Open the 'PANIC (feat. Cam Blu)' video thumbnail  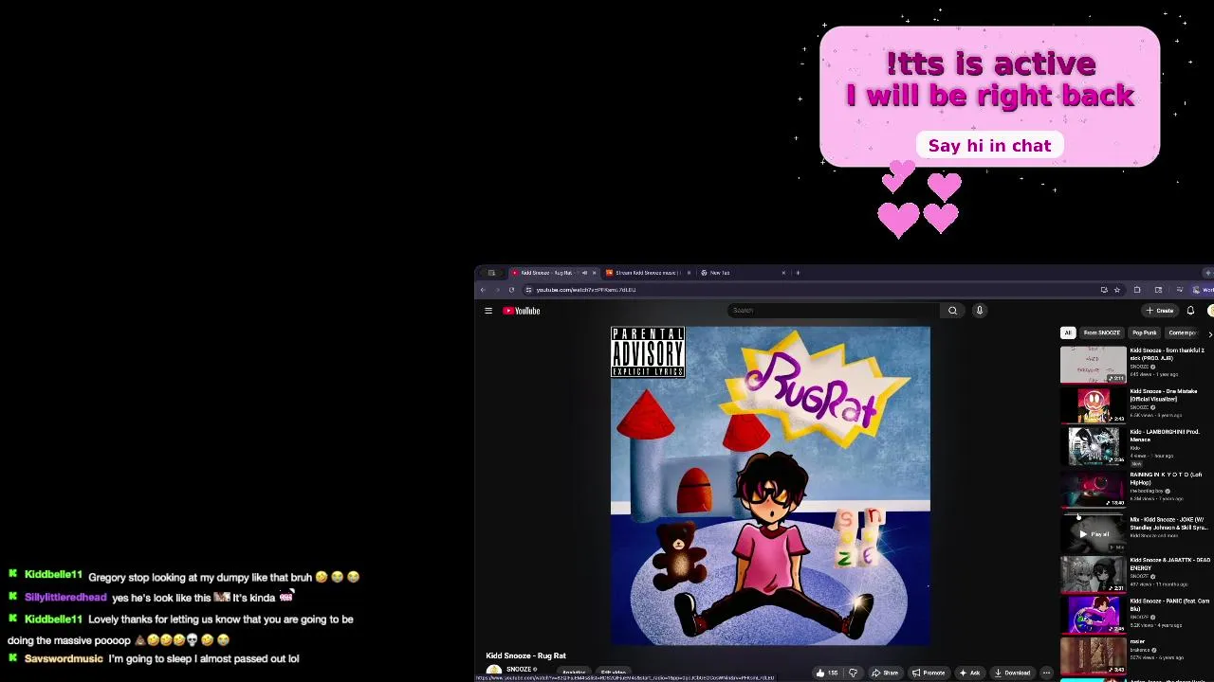1094,616
